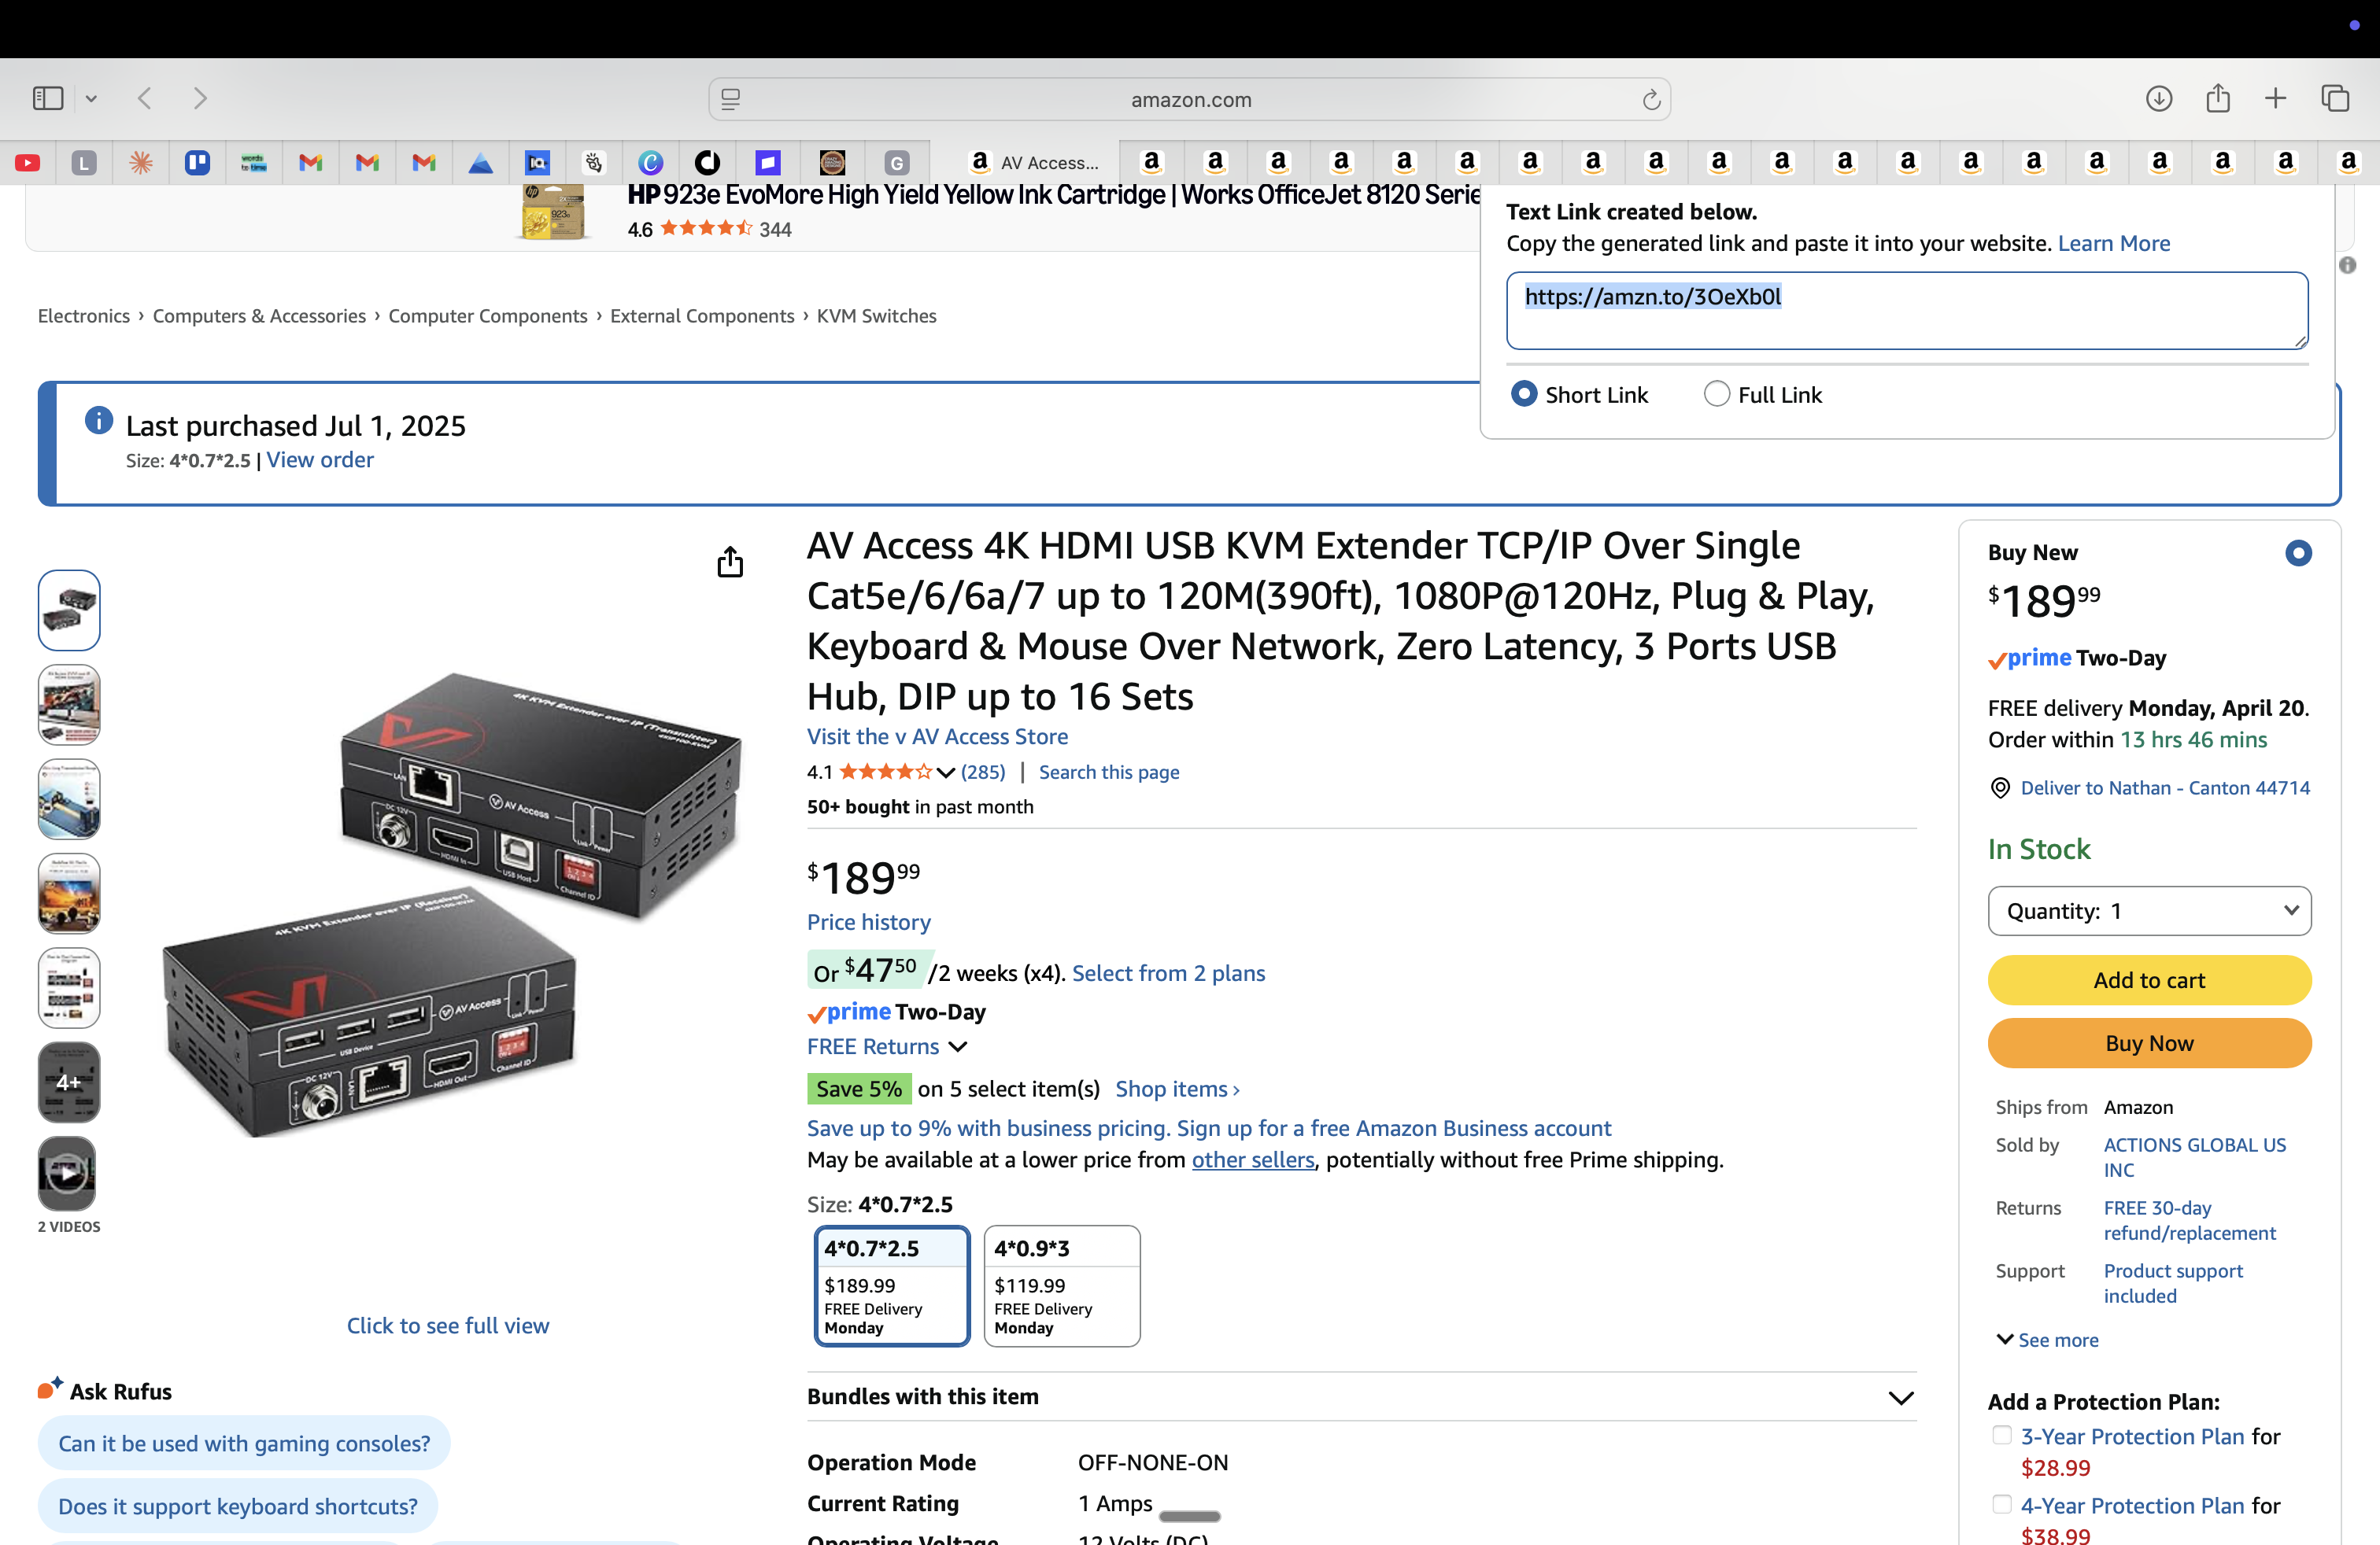This screenshot has width=2380, height=1545.
Task: Open the hand cursor icon pinned tab
Action: point(594,162)
